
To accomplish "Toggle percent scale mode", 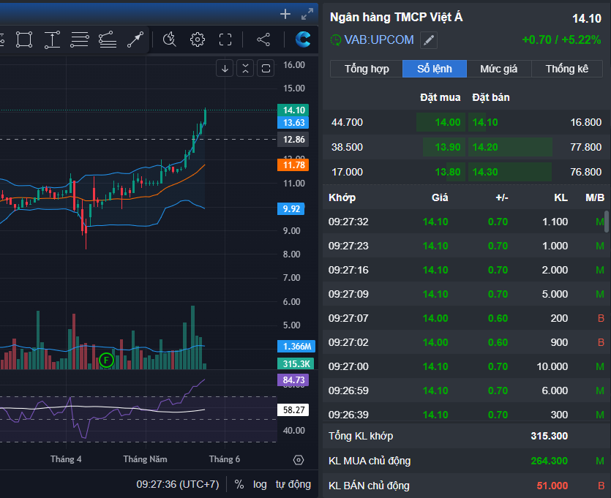I will click(x=239, y=484).
